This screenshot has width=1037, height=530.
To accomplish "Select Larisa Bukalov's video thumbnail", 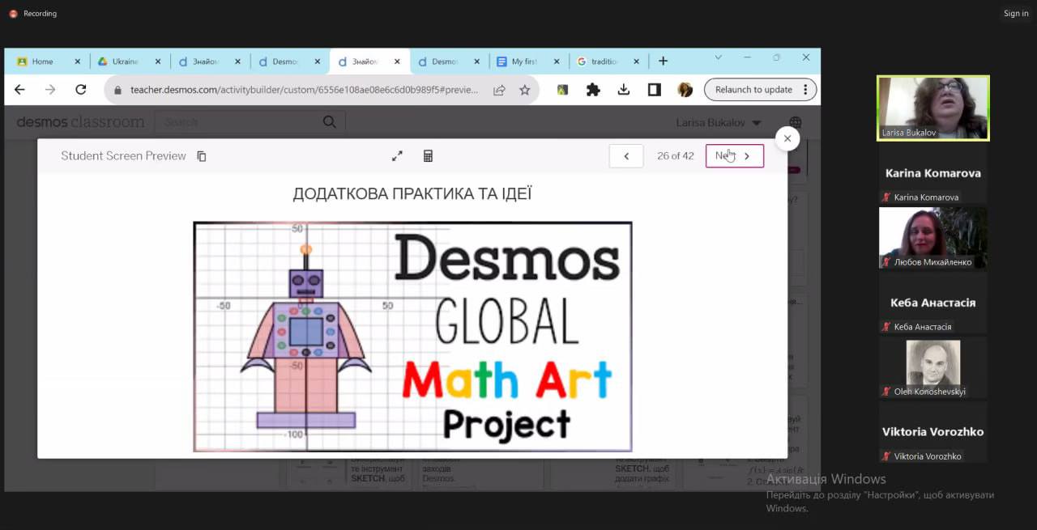I will tap(933, 108).
